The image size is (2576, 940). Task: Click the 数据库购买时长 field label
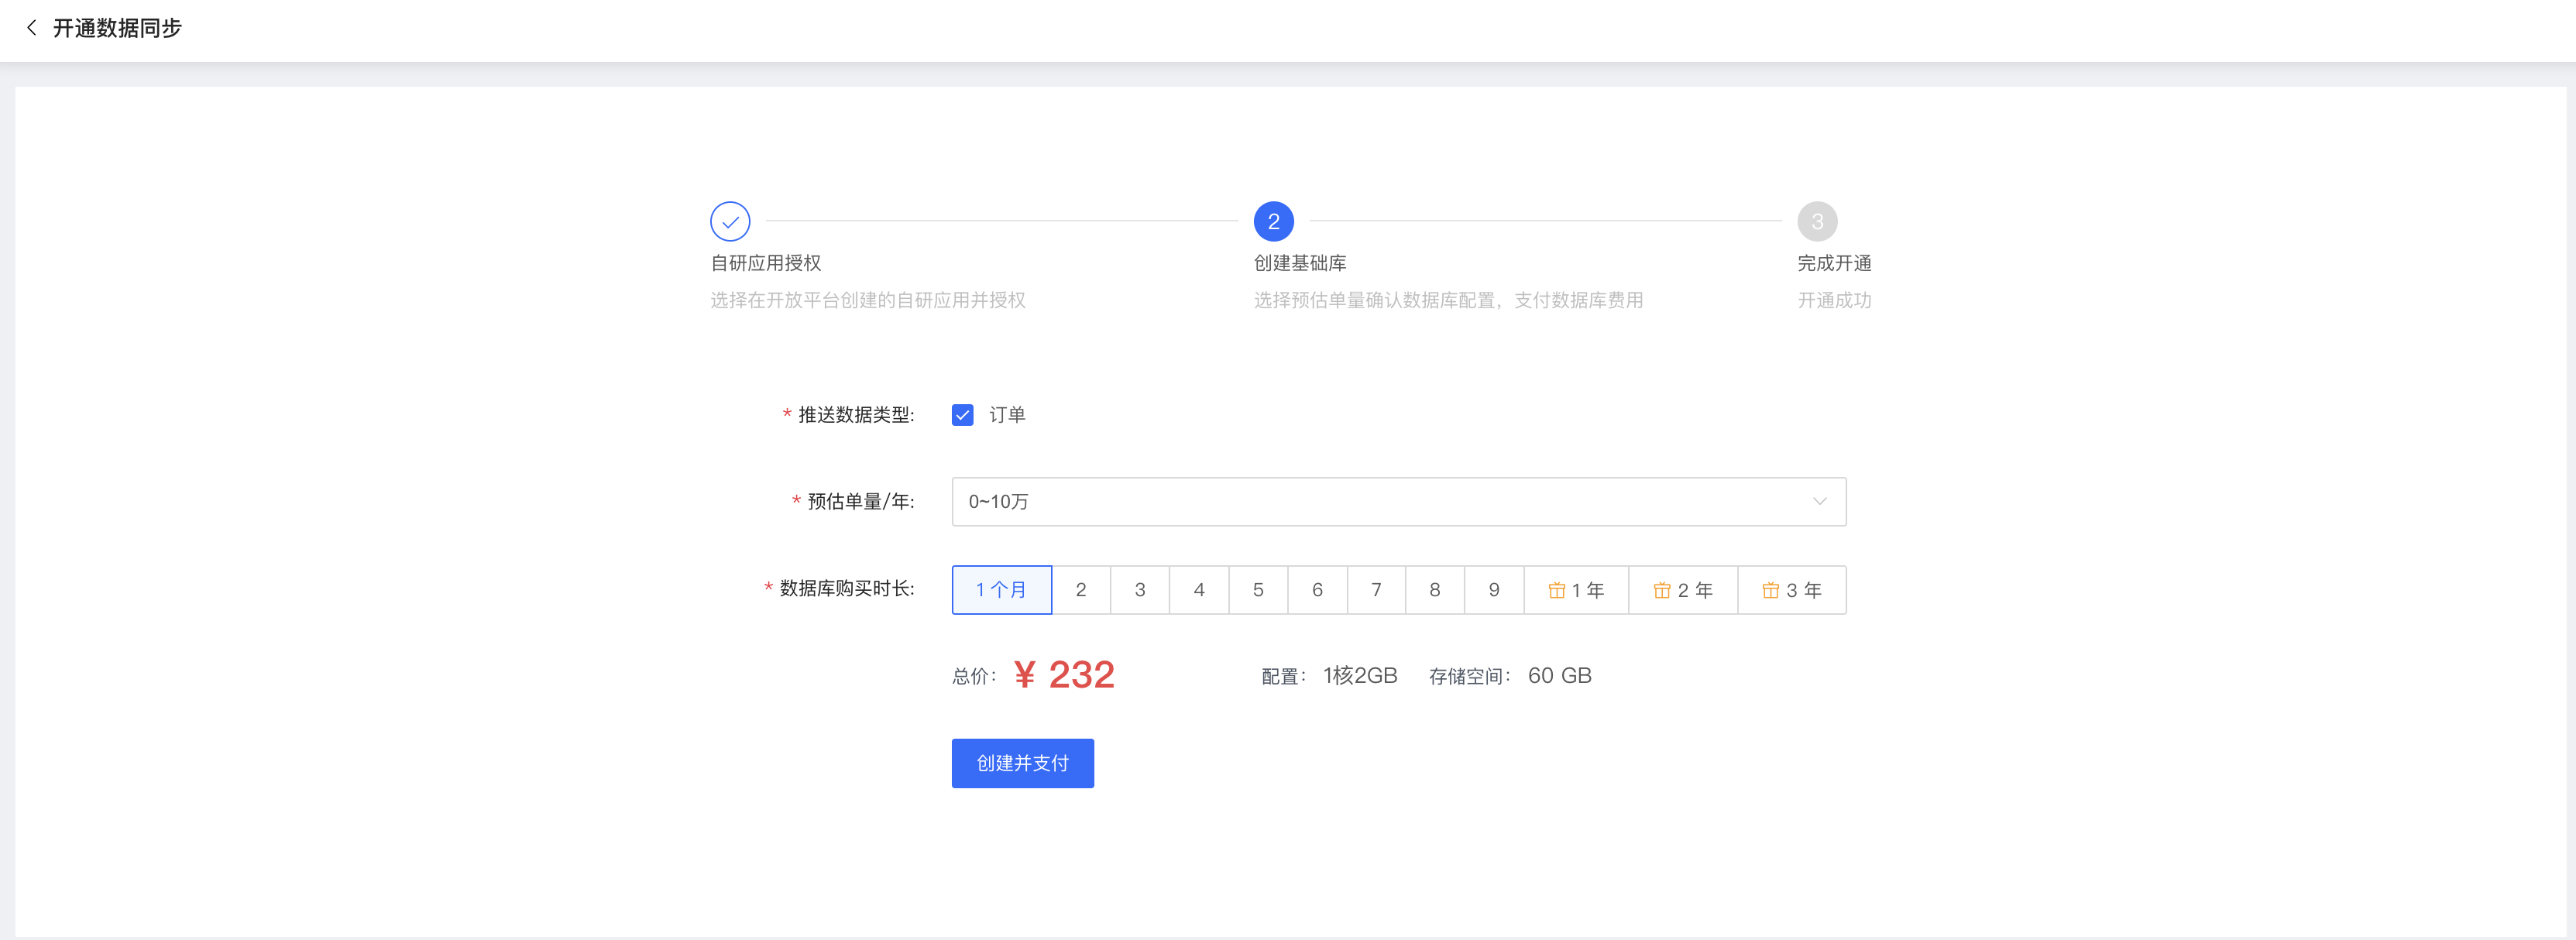pos(846,589)
